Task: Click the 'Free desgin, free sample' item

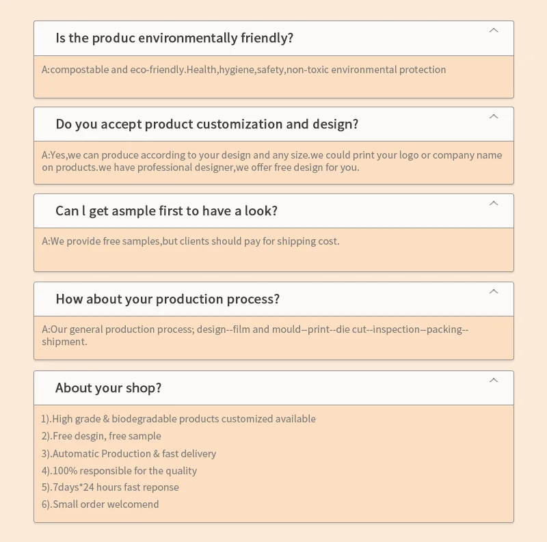Action: click(x=101, y=436)
